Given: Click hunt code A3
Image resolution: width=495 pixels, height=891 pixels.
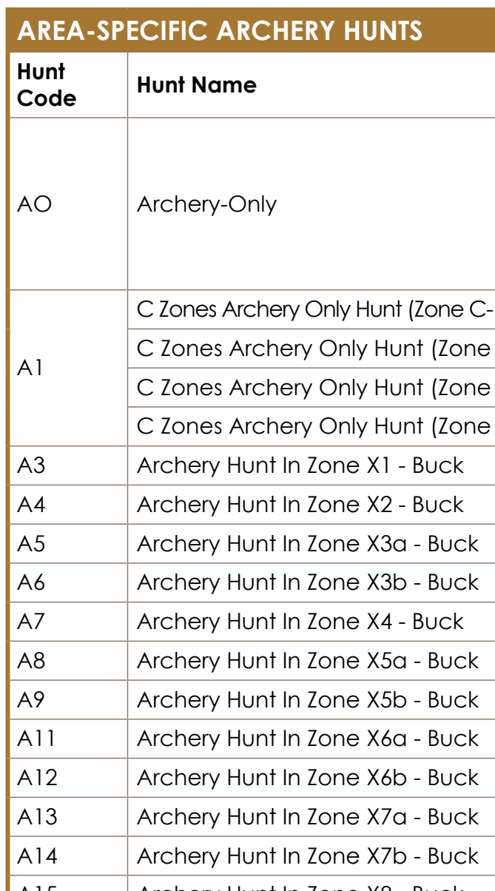Looking at the screenshot, I should [x=29, y=465].
